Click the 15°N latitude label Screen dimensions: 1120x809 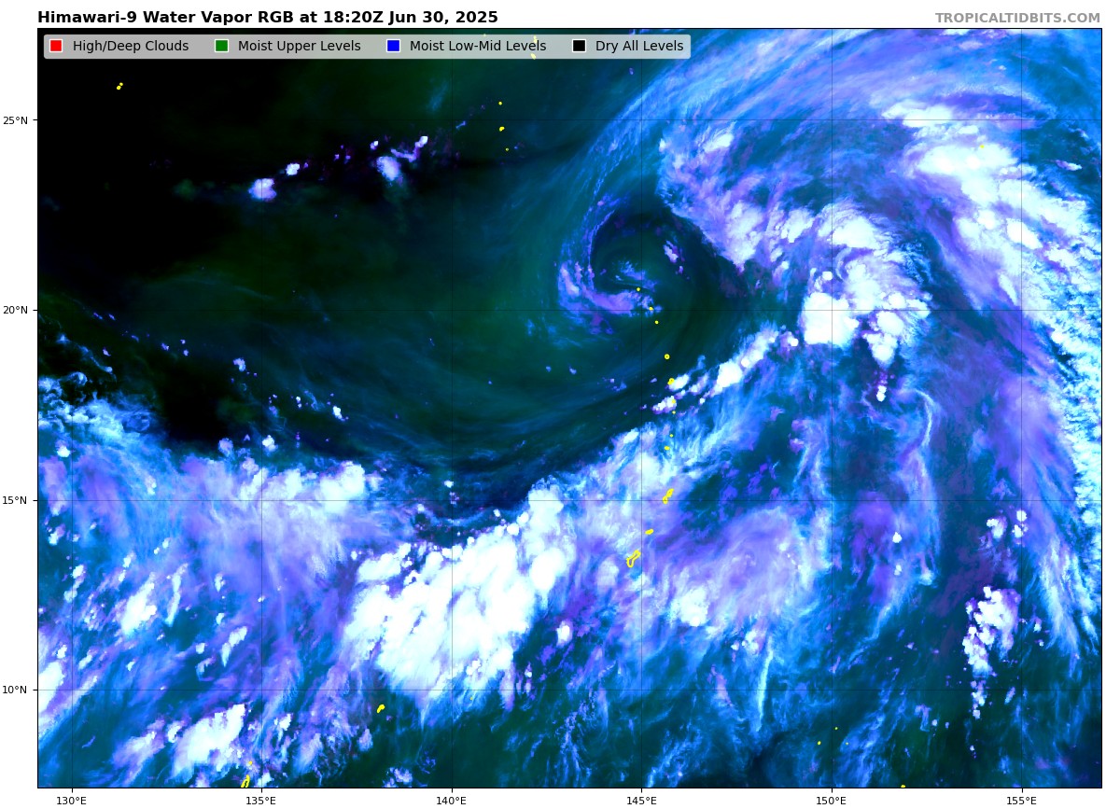point(15,500)
